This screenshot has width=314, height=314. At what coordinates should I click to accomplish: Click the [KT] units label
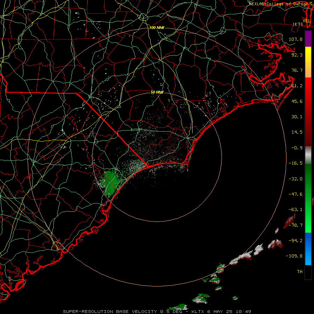tap(298, 24)
